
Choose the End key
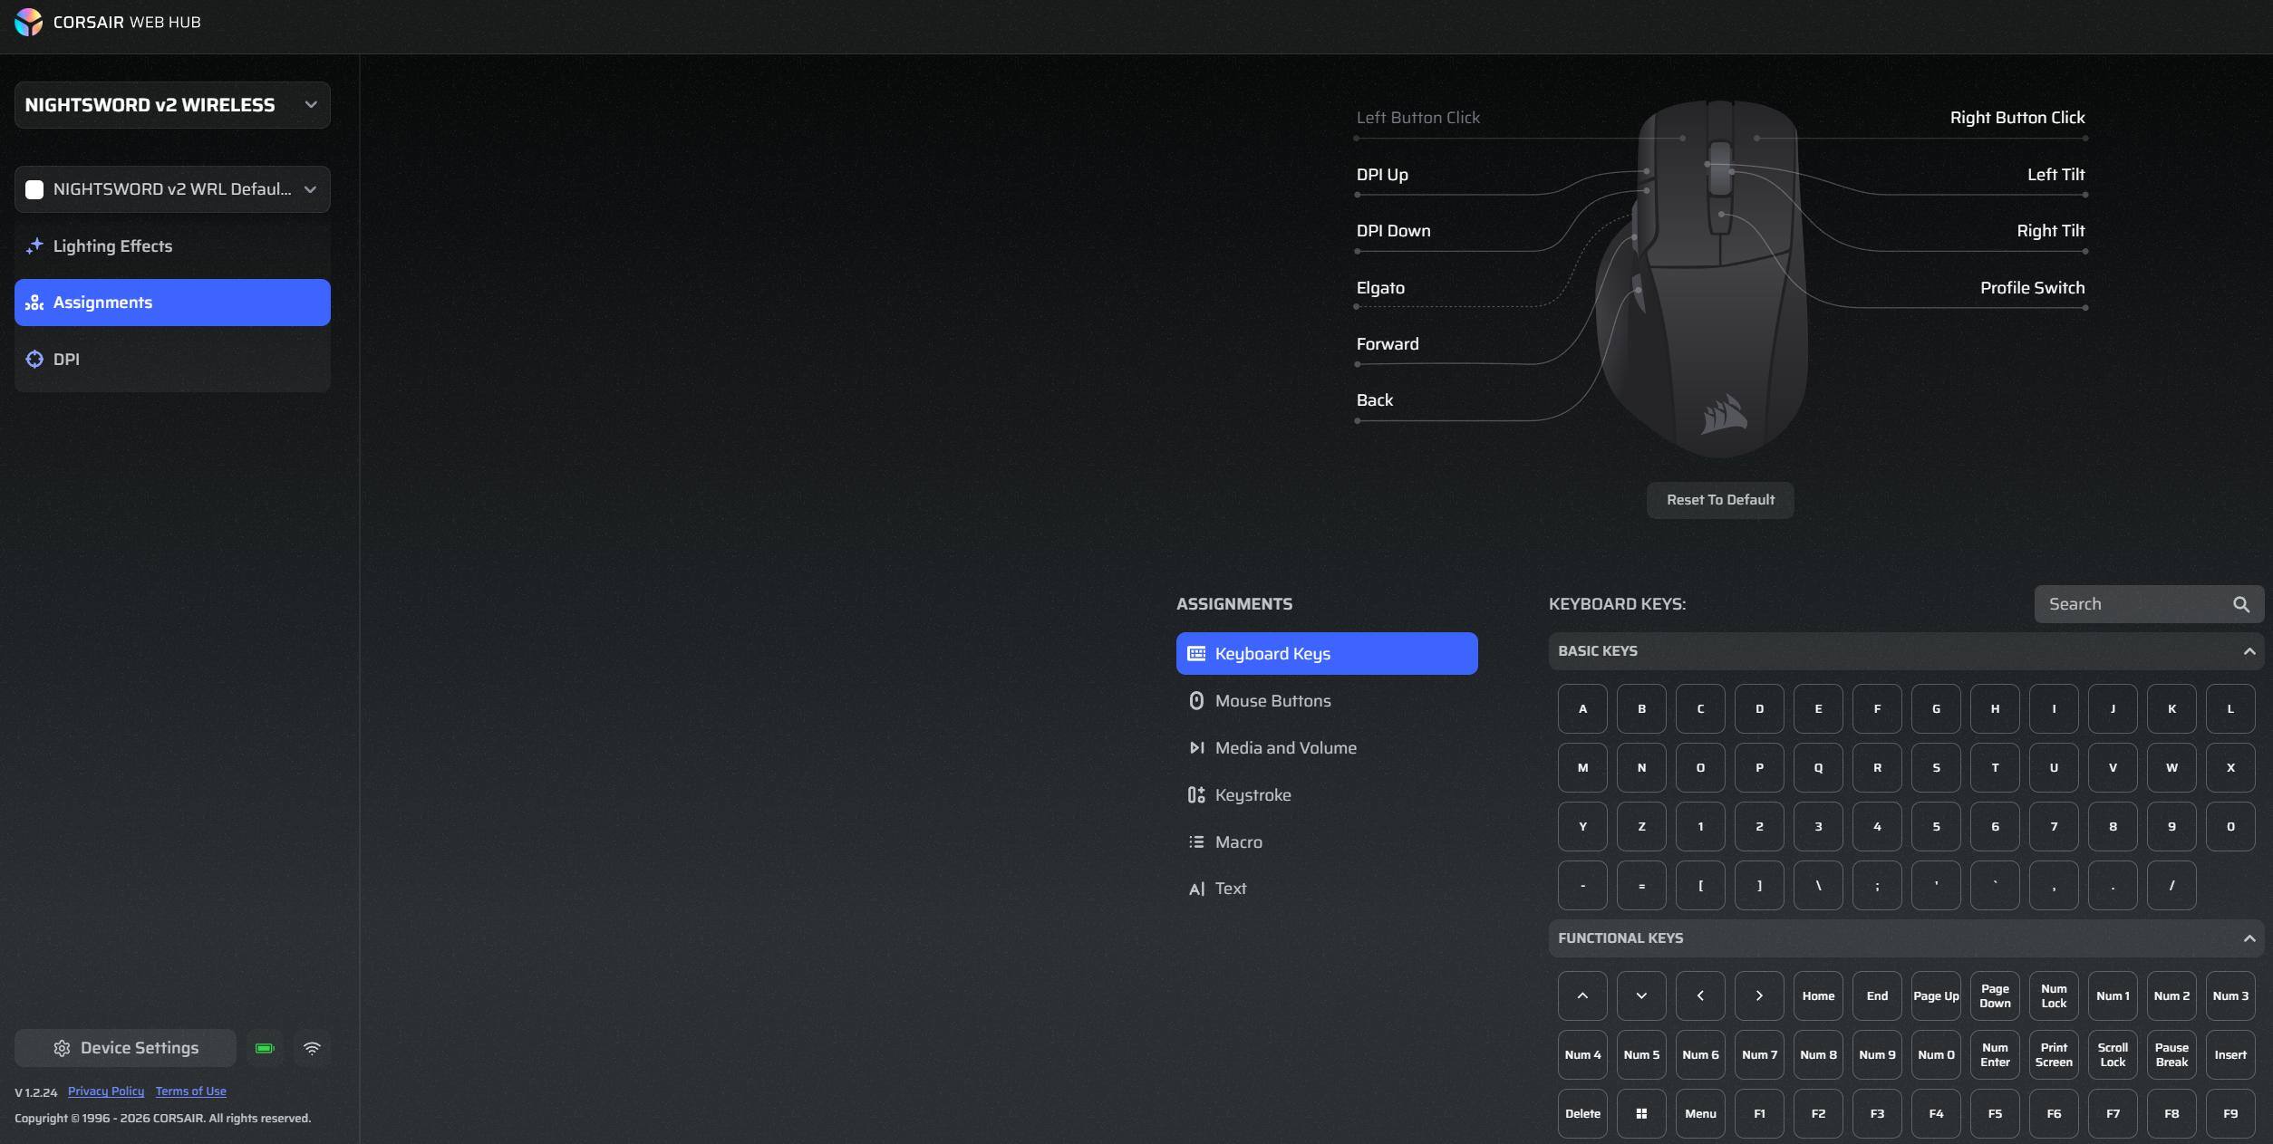pos(1877,995)
